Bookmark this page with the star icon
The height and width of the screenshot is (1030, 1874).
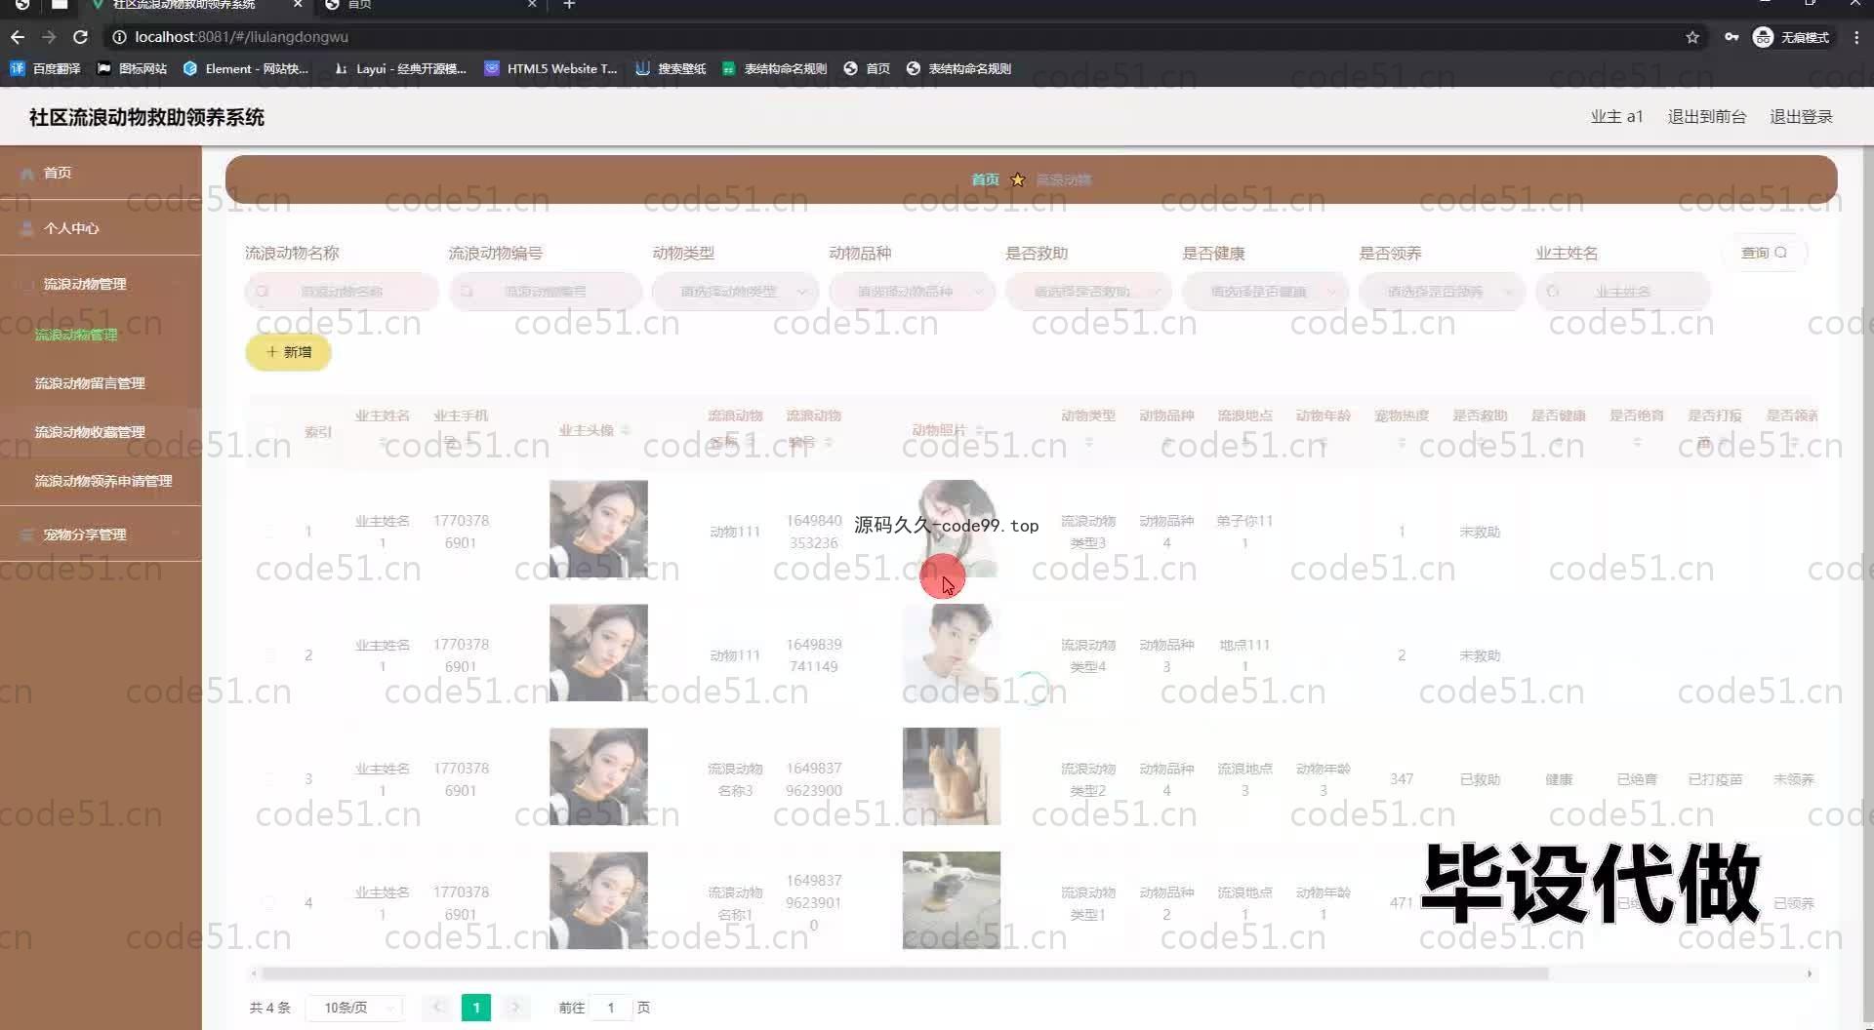pyautogui.click(x=1692, y=37)
